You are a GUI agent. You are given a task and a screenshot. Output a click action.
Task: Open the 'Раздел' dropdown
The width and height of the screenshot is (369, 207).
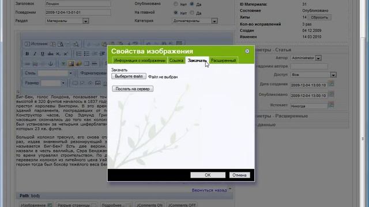click(67, 21)
